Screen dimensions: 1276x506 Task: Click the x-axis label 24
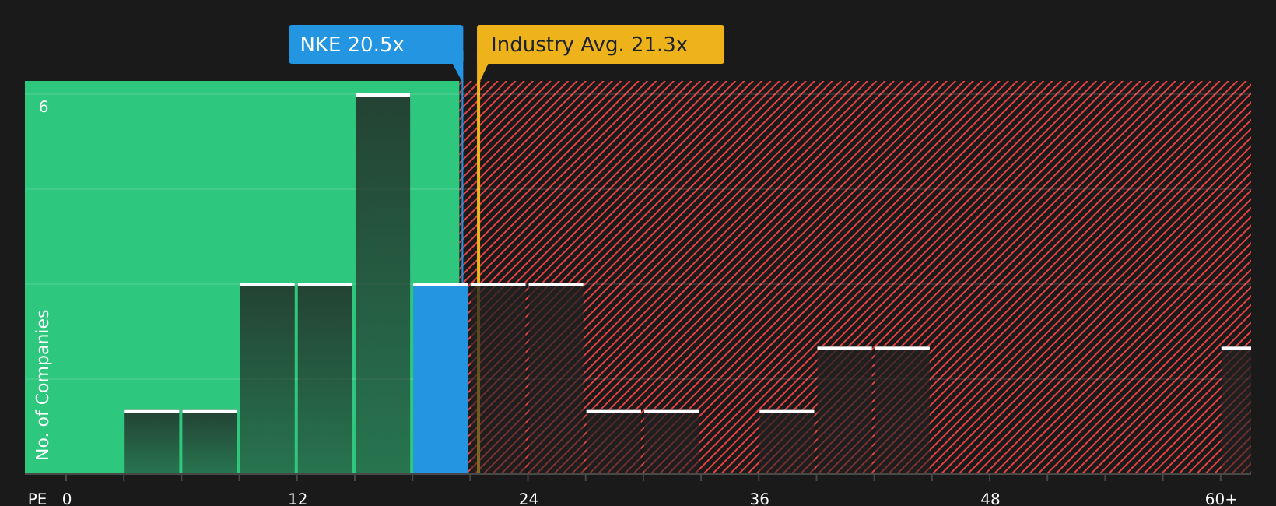[x=528, y=499]
